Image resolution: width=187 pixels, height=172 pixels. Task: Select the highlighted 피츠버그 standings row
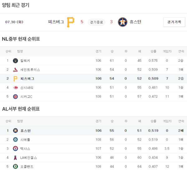(x=93, y=79)
